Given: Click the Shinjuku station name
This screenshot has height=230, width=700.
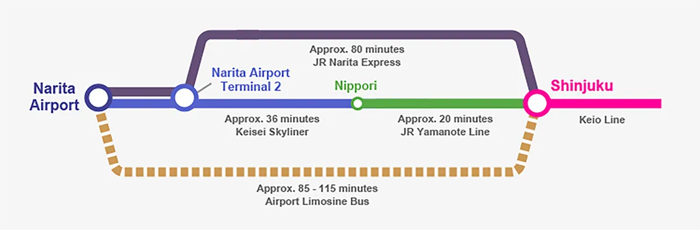Looking at the screenshot, I should point(582,86).
